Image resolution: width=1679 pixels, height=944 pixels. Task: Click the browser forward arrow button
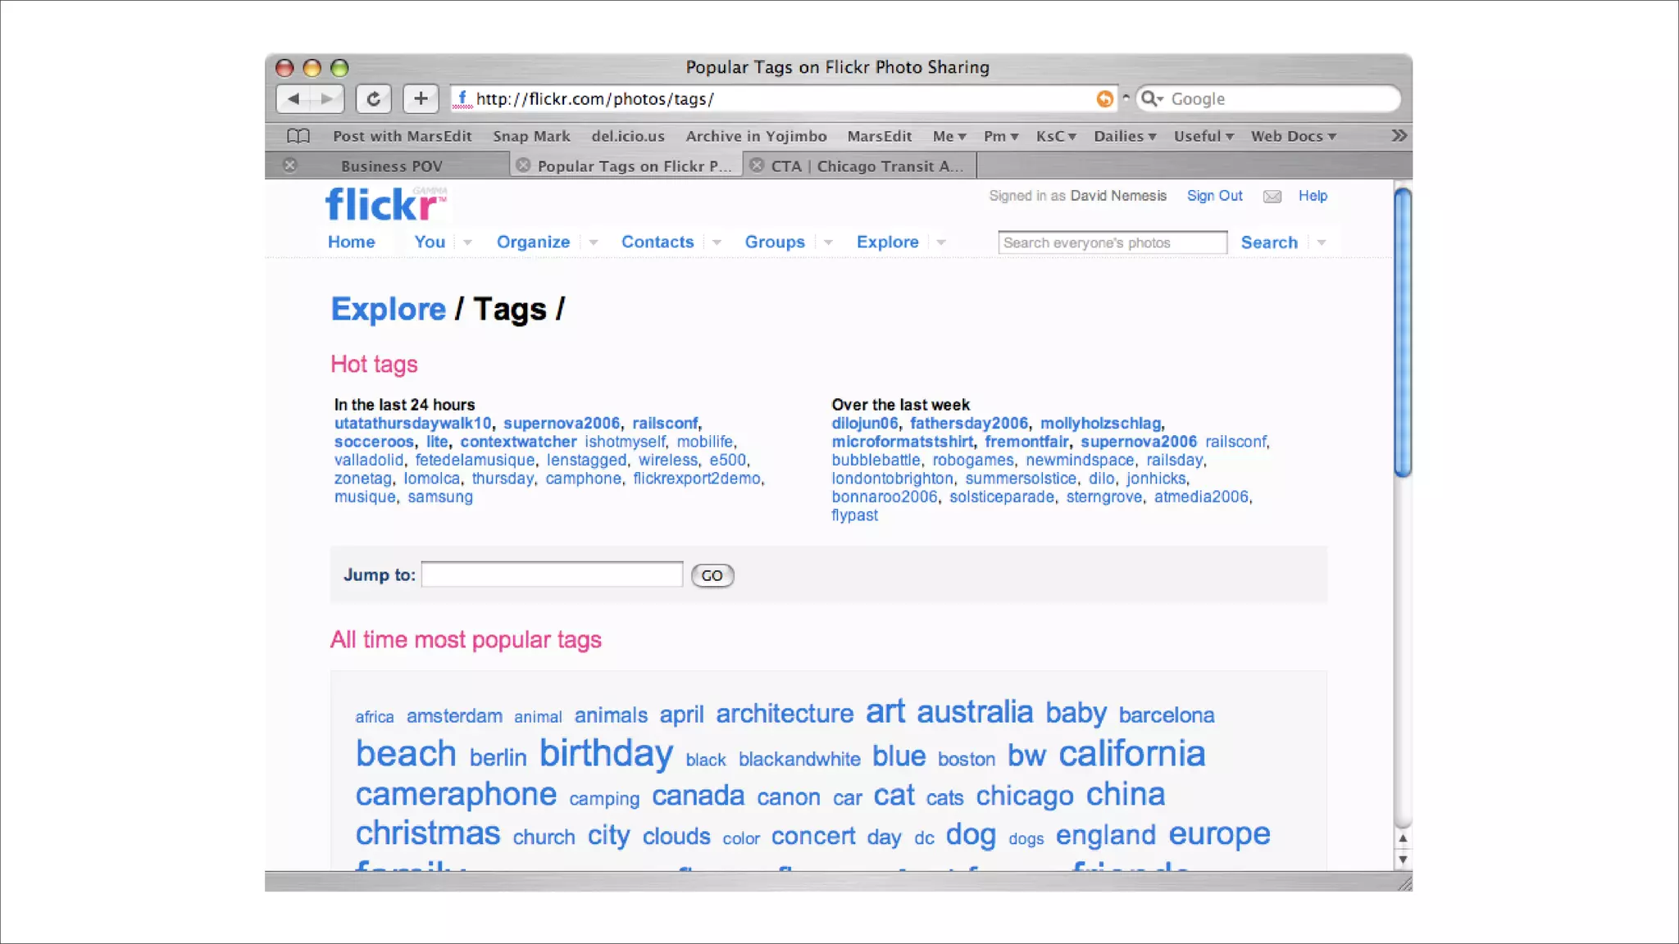[x=327, y=99]
